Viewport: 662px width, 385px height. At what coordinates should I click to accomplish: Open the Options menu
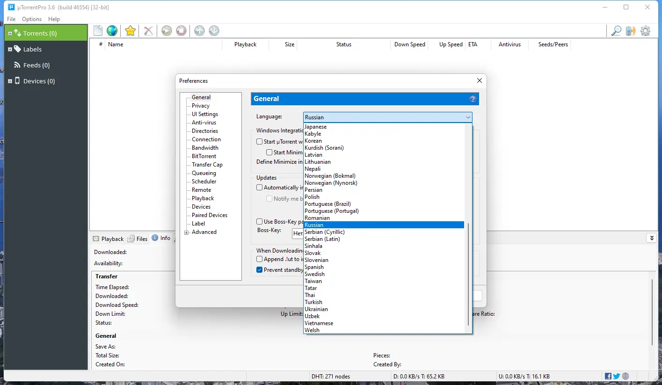31,19
